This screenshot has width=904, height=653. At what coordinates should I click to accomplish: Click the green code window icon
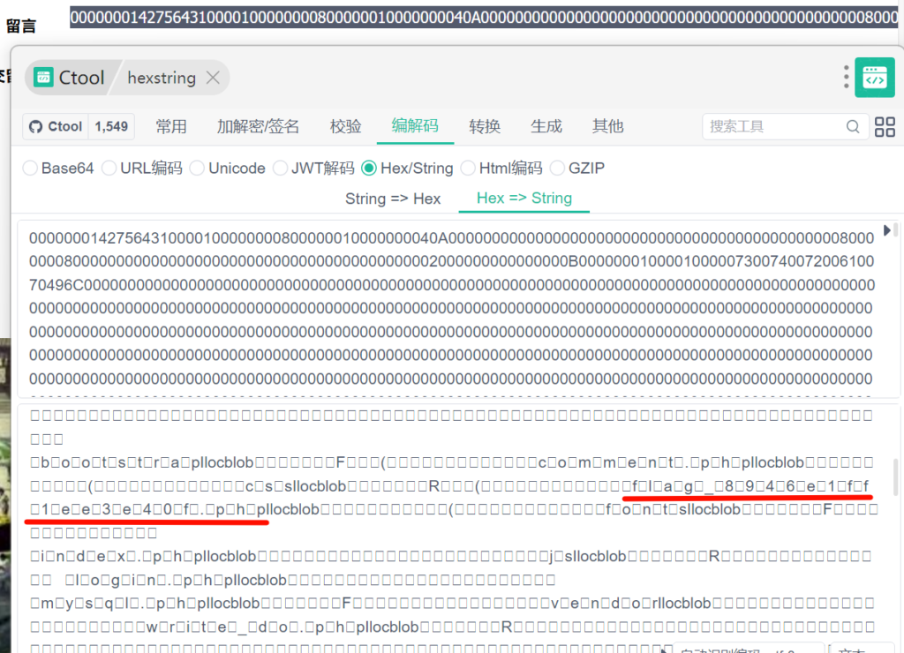point(874,78)
